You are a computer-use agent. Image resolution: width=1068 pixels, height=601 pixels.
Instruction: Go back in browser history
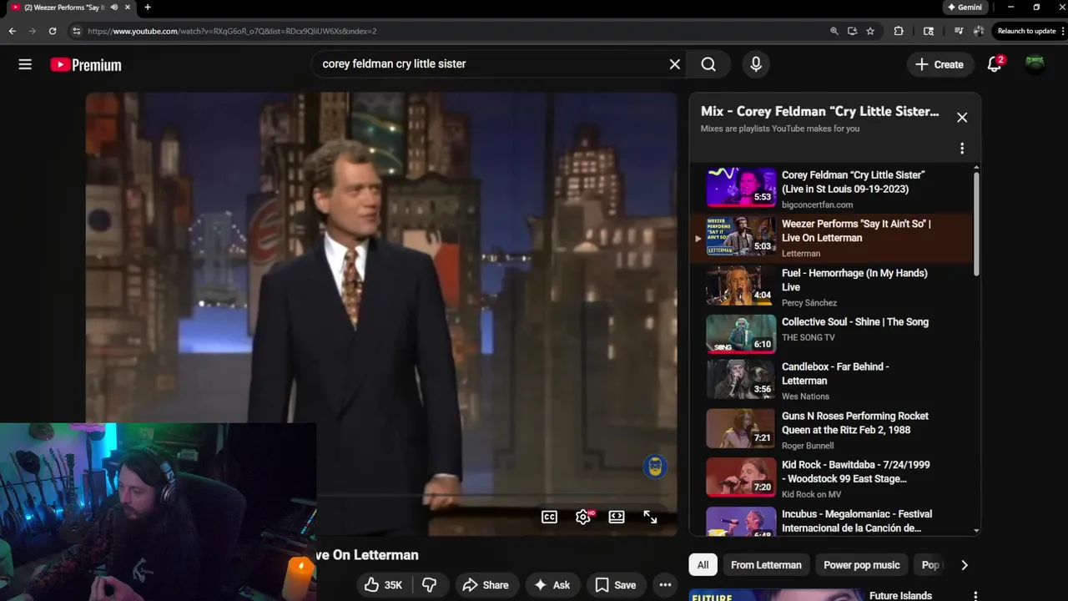pos(12,31)
